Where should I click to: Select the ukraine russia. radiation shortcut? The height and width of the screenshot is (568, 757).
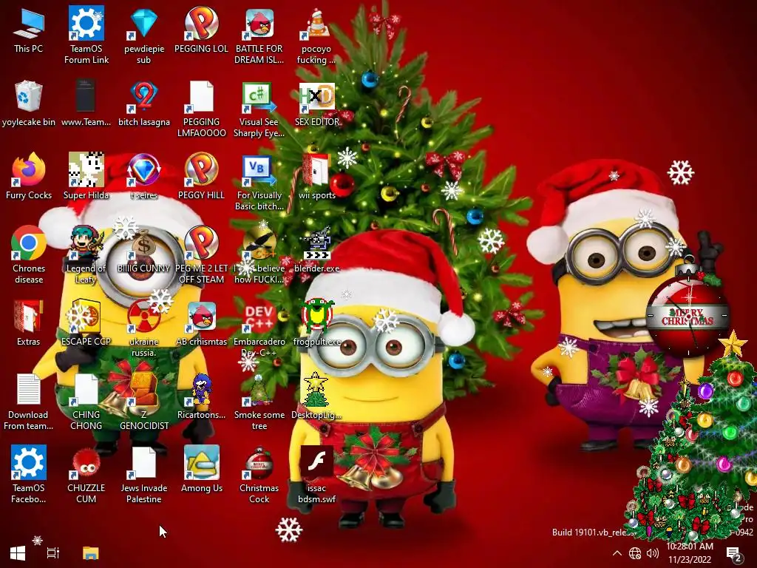coord(144,328)
